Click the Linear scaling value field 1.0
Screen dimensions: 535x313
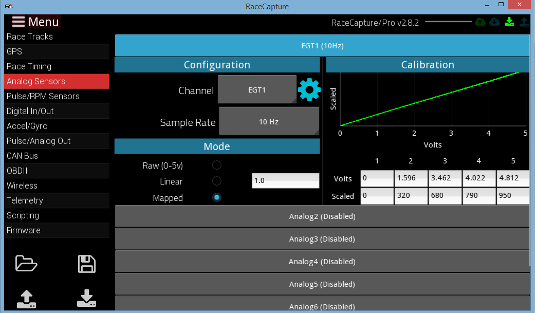(286, 180)
